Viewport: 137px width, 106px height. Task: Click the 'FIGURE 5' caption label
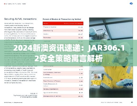pyautogui.click(x=34, y=94)
